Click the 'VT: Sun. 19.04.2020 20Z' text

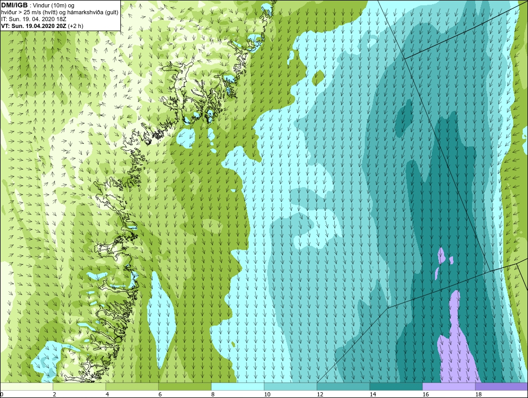(x=34, y=25)
